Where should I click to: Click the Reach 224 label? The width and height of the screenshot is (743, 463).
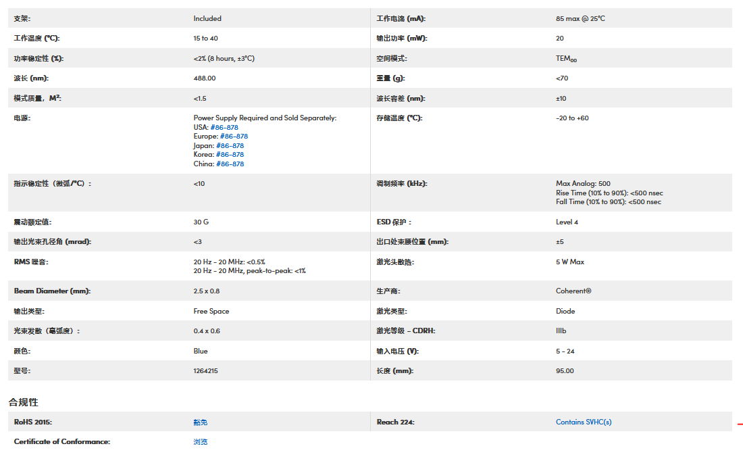click(x=395, y=422)
